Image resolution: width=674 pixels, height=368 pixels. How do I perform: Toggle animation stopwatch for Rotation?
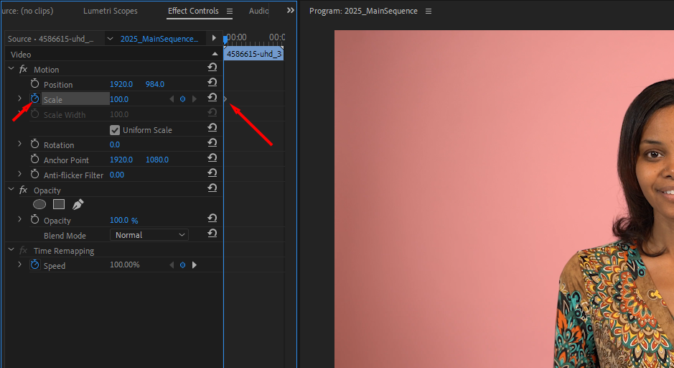tap(35, 144)
